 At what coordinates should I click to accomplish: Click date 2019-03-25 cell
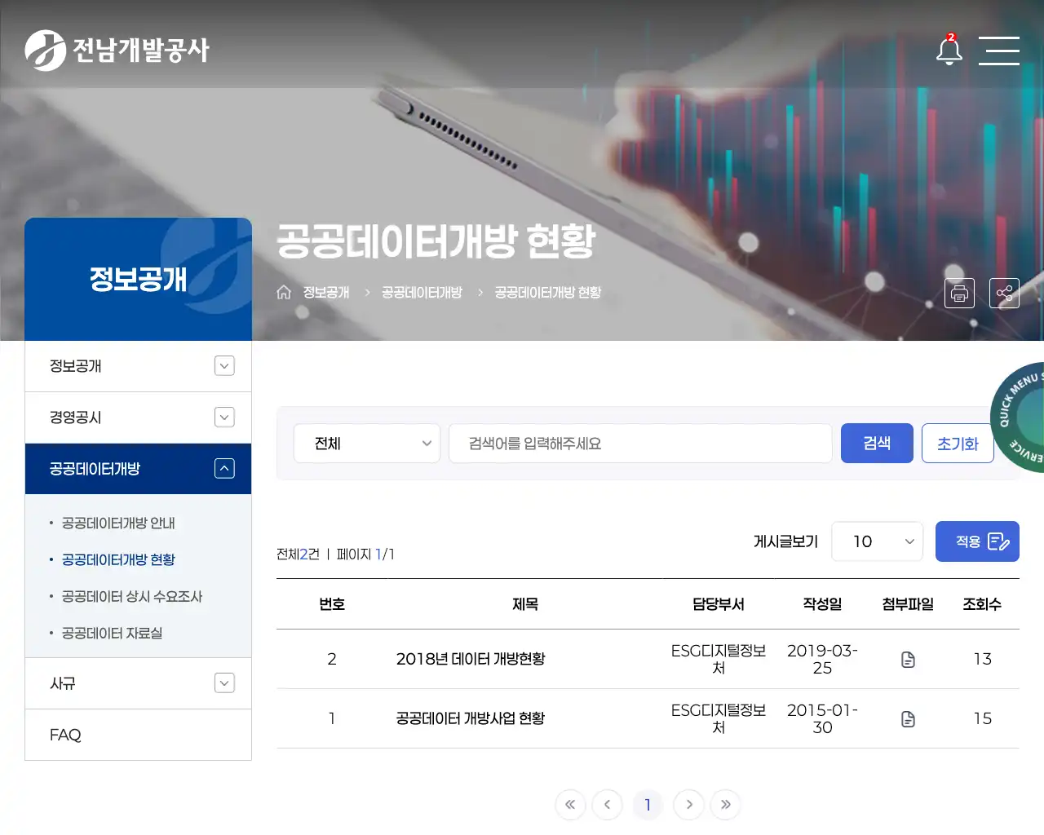click(822, 659)
